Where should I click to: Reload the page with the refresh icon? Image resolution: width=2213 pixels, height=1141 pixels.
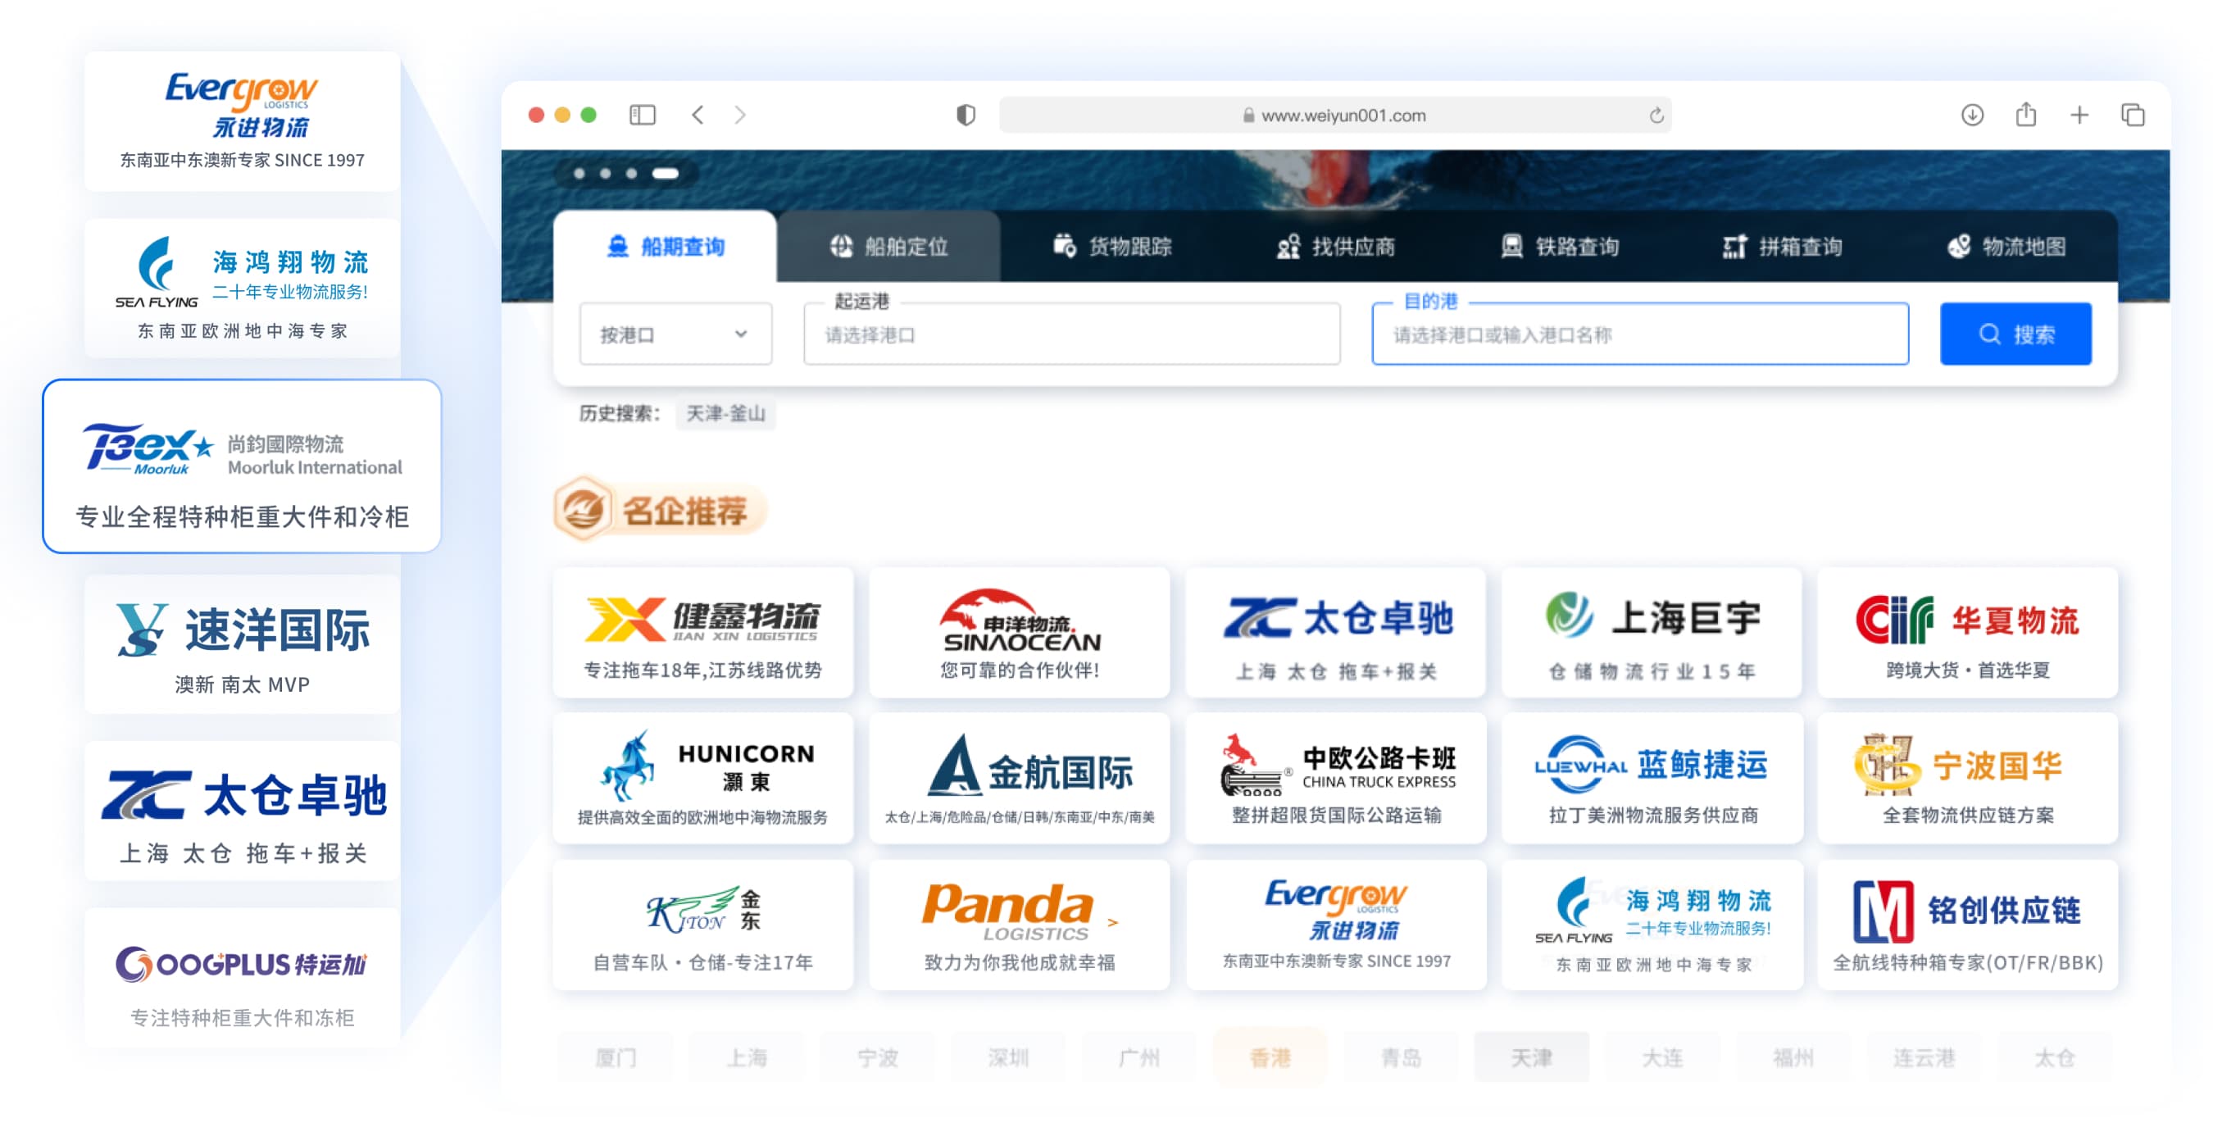click(1656, 115)
